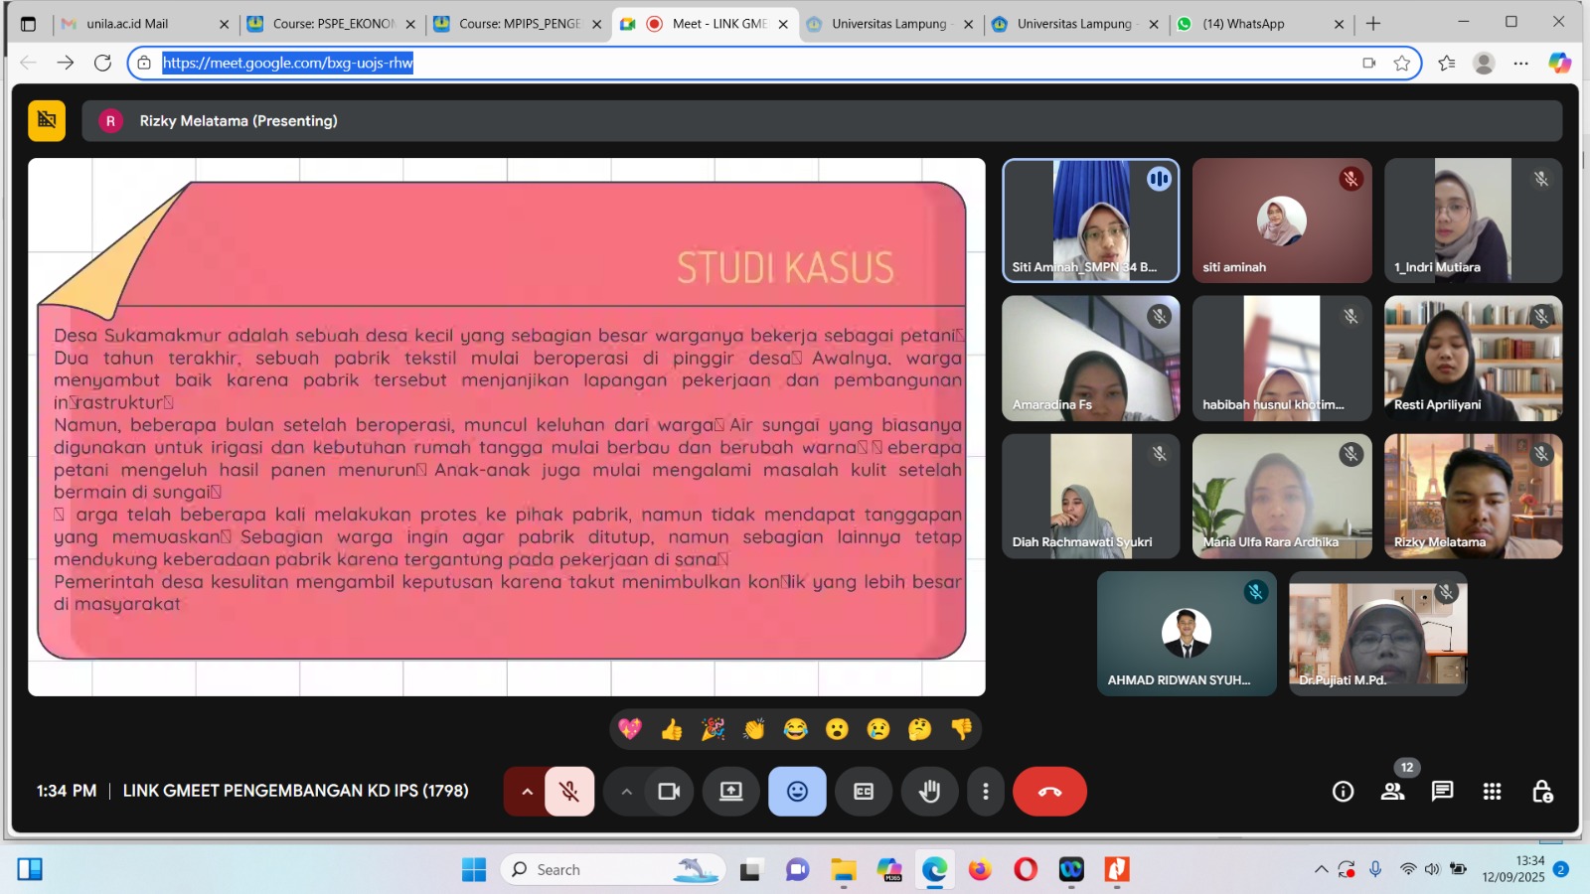Open host controls lock icon
The image size is (1590, 894).
click(x=1541, y=792)
